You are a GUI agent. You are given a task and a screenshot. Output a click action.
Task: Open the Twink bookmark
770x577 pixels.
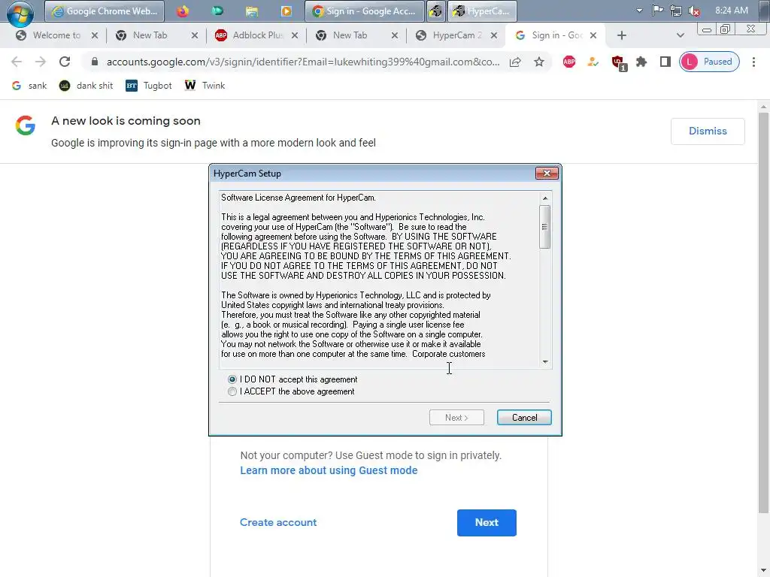(x=205, y=86)
